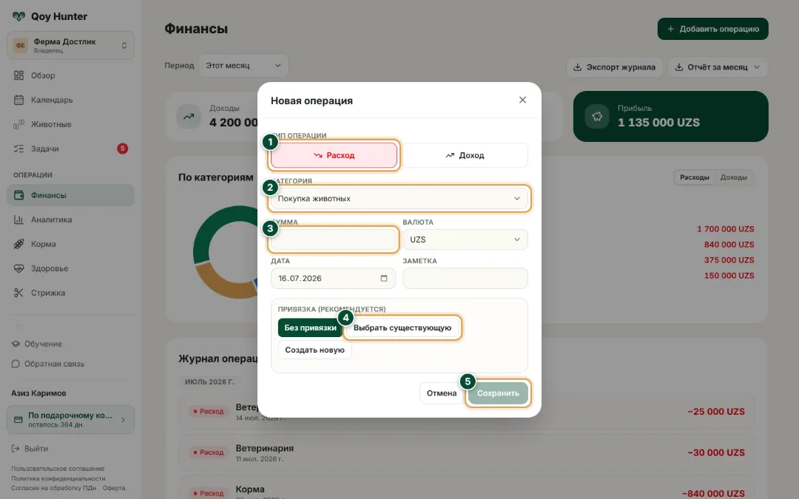Image resolution: width=799 pixels, height=499 pixels.
Task: Choose Создать новую binding option
Action: [315, 350]
